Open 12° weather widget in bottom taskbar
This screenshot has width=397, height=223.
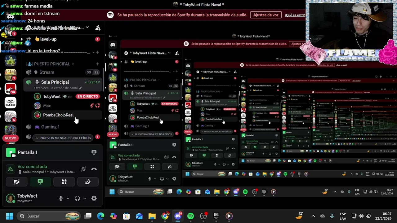pyautogui.click(x=300, y=216)
